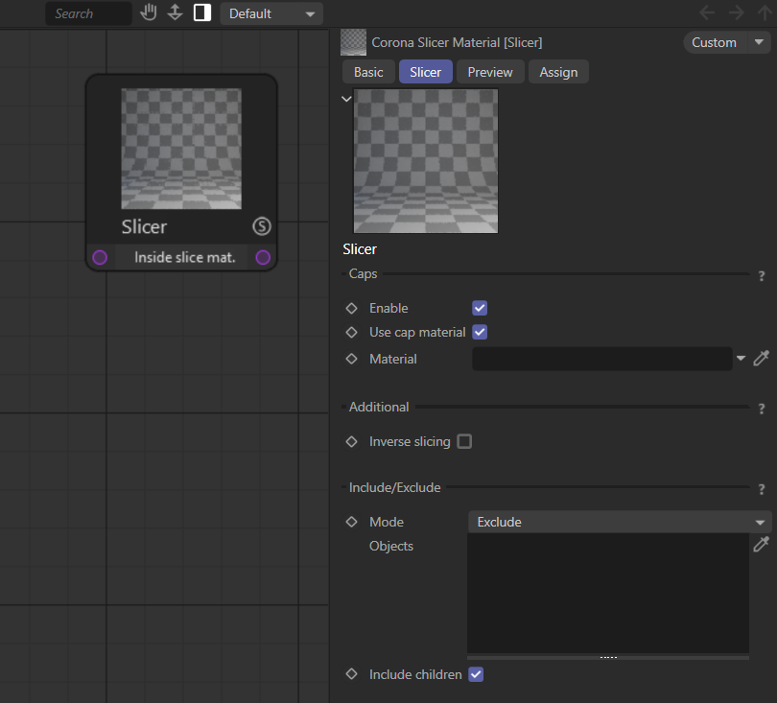Open the Mode Exclude dropdown

[620, 522]
